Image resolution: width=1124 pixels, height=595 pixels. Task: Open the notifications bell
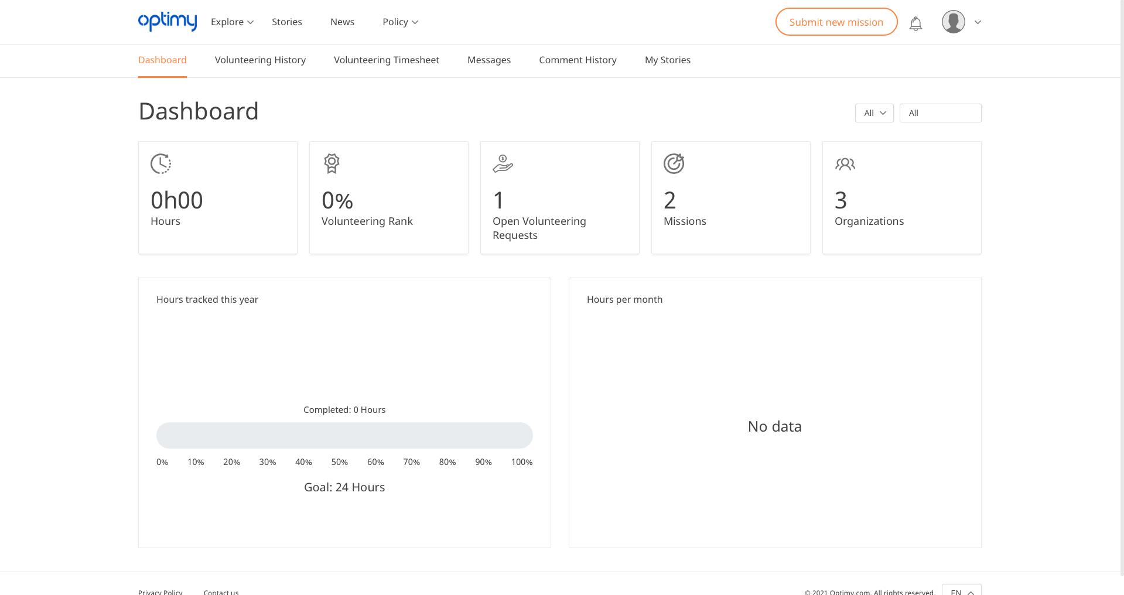[915, 23]
